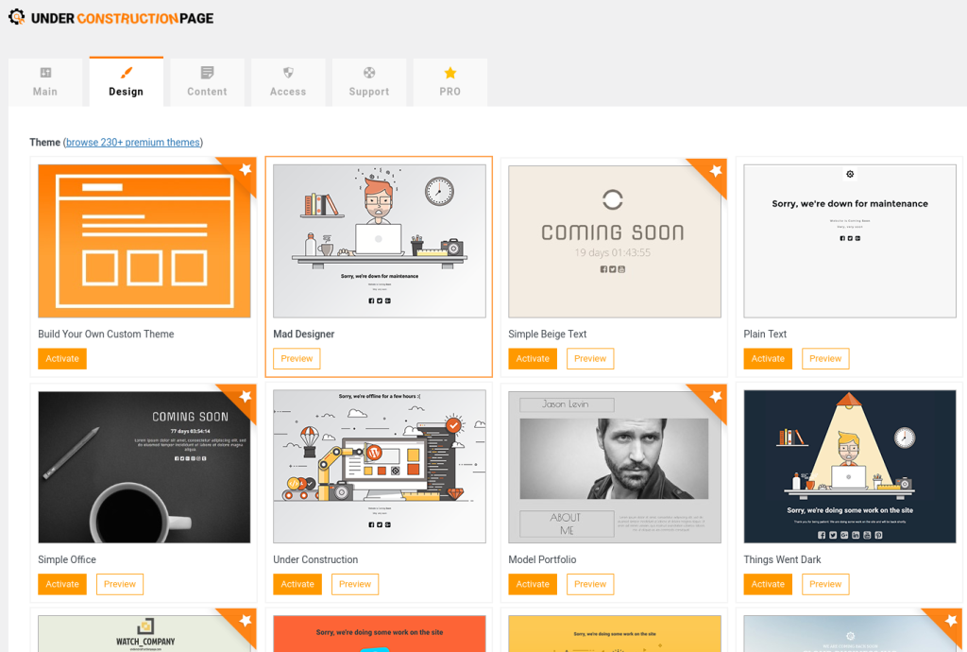Click the Simple Beige Text label
Screen dimensions: 967x652
point(548,335)
